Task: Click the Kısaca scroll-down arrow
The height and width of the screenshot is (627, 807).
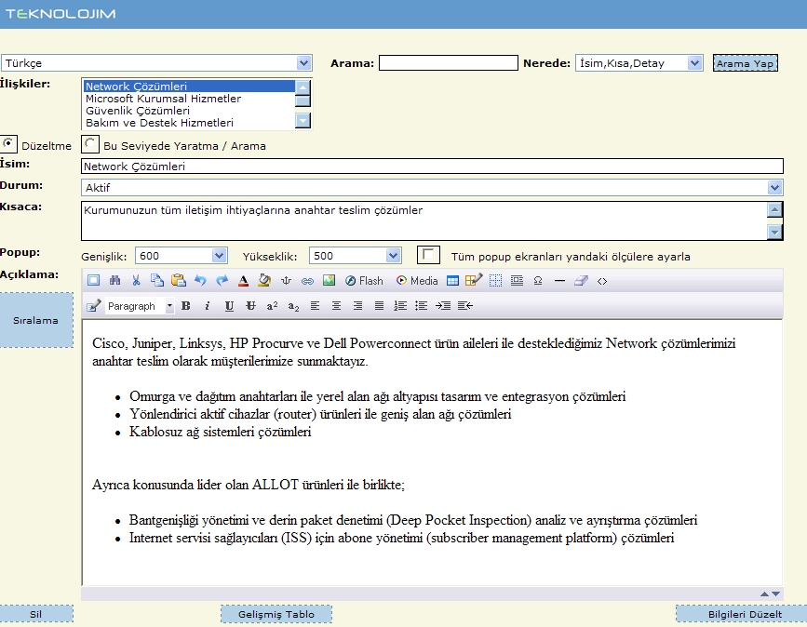Action: [774, 233]
